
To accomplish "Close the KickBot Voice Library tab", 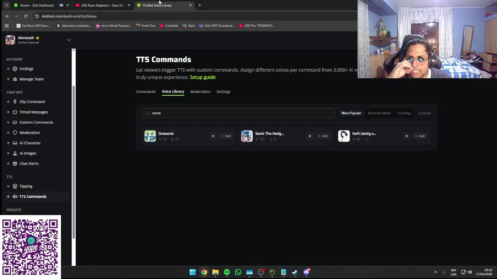I will 190,5.
